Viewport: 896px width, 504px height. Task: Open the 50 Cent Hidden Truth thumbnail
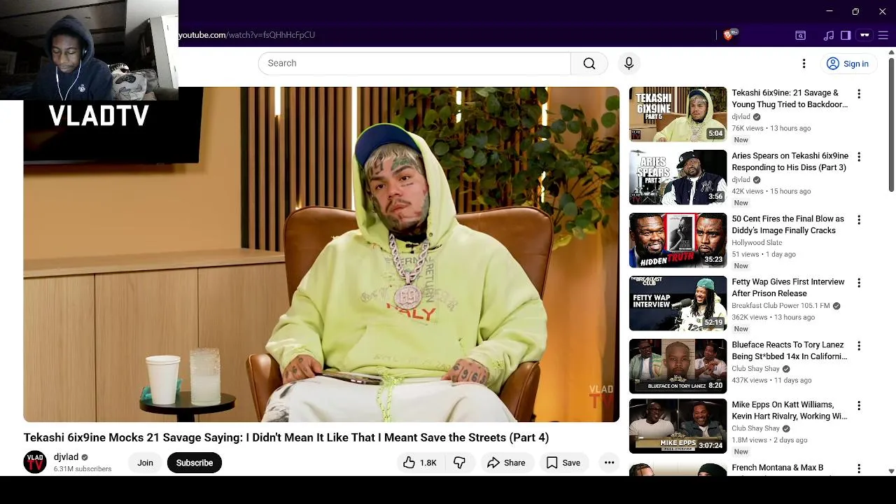678,240
